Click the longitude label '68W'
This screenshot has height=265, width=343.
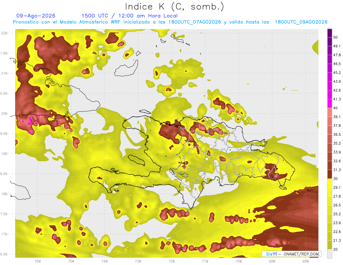(x=306, y=261)
